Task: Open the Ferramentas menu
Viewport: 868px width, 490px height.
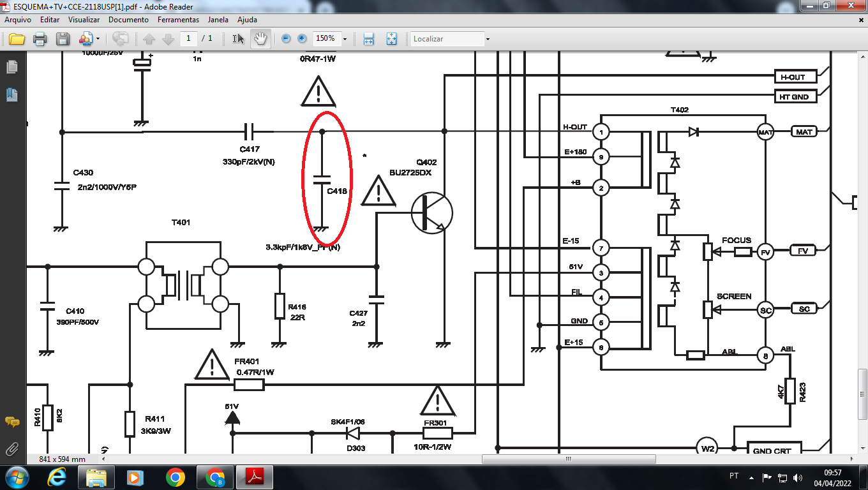Action: 178,20
